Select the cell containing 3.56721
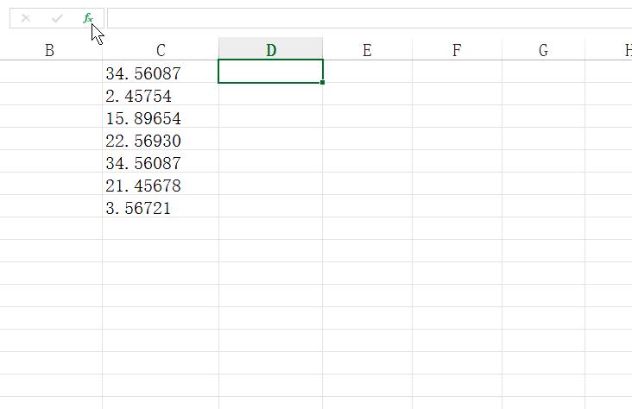This screenshot has height=409, width=632. point(161,208)
